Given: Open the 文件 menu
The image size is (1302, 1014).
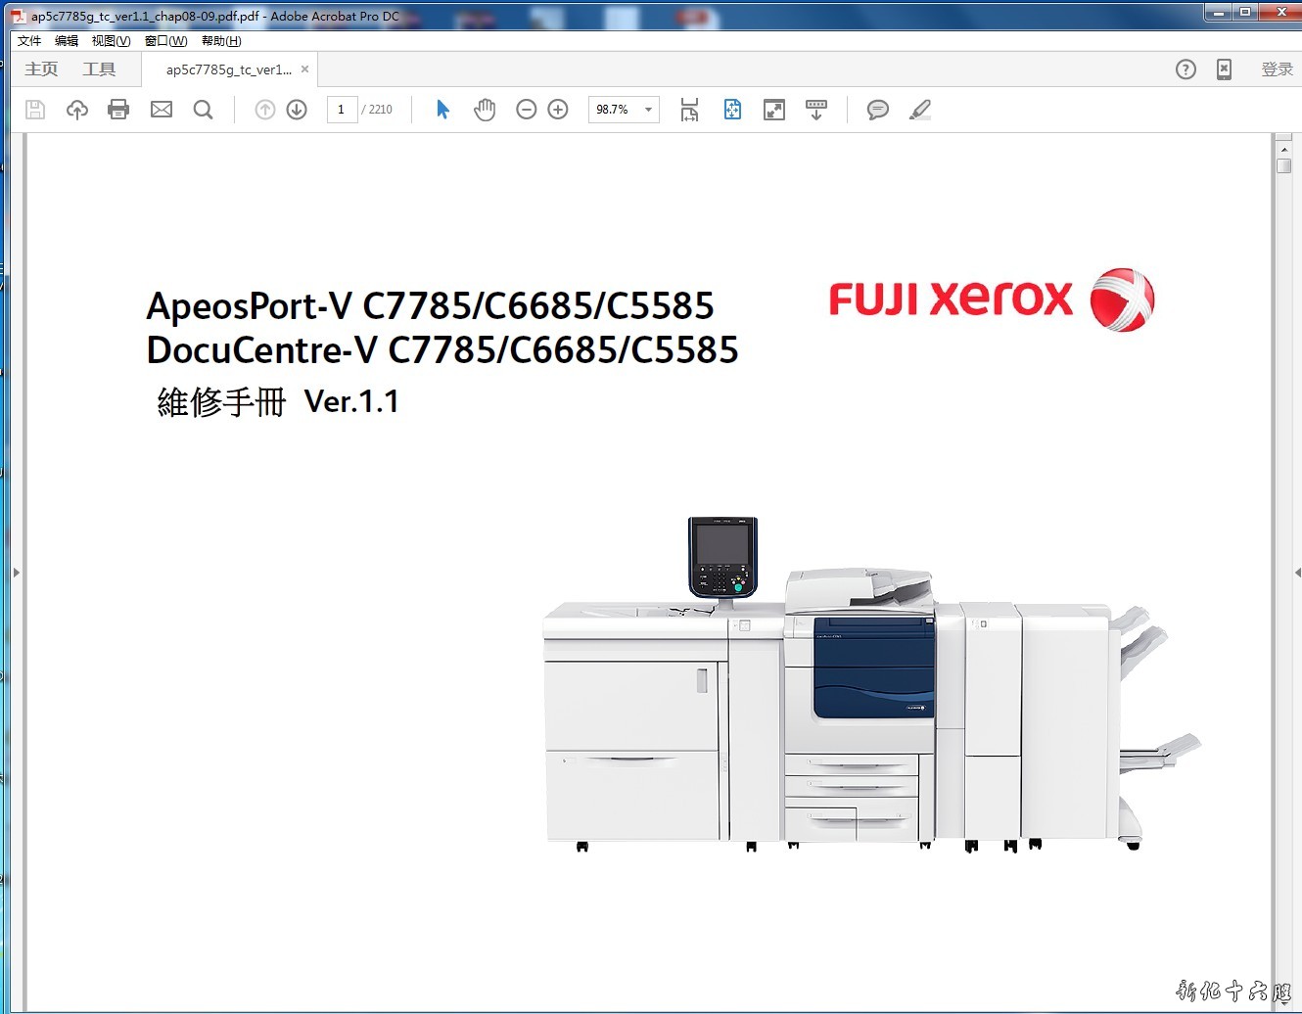Looking at the screenshot, I should (29, 41).
